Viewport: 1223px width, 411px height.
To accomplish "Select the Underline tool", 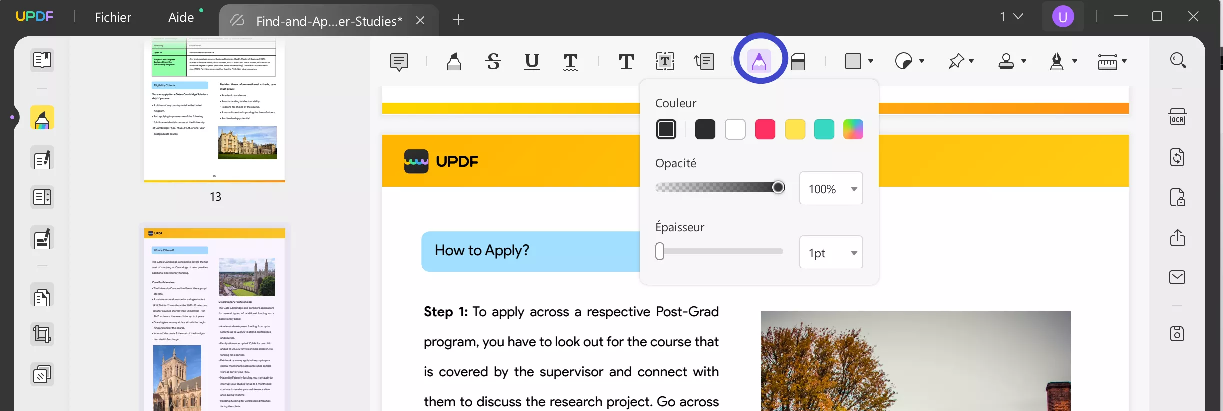I will point(532,62).
